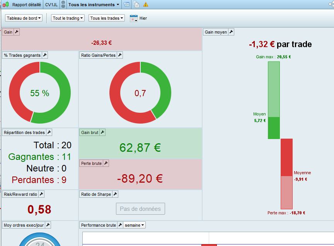Click the Ratio Gains/Pertes panel title

[x=98, y=55]
